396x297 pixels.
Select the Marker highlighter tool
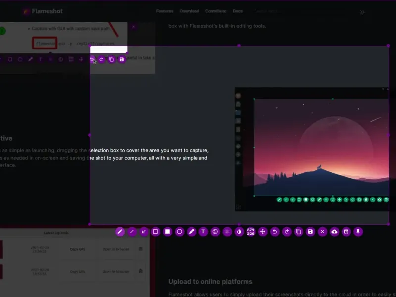pos(192,232)
